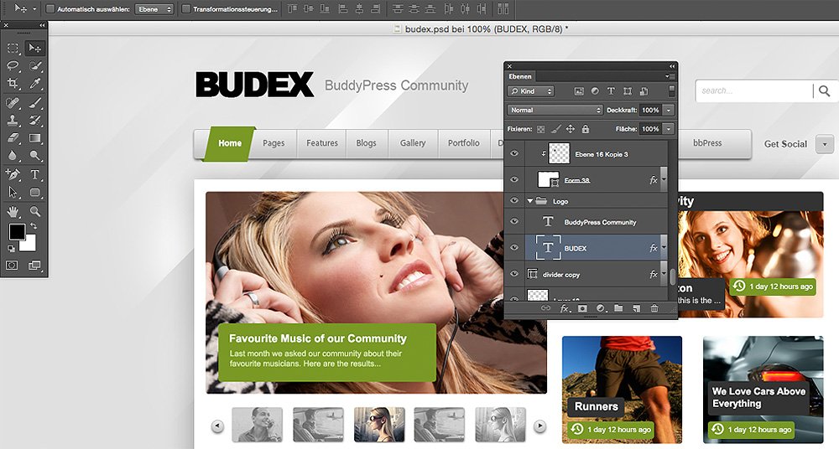
Task: Enable the Automatisch auswählen checkbox
Action: point(50,9)
